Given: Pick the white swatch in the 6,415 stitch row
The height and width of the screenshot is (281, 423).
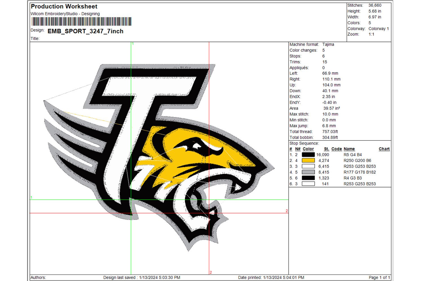Looking at the screenshot, I should click(x=308, y=166).
